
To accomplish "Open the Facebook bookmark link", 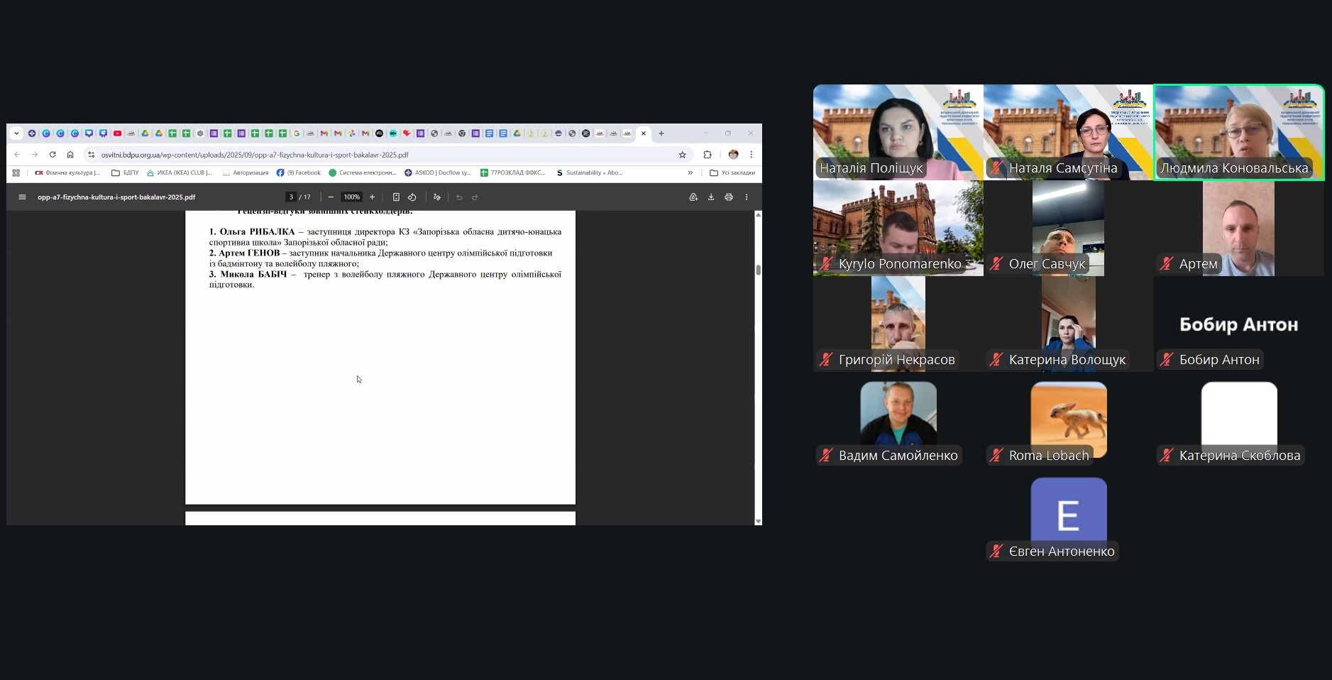I will click(x=299, y=172).
